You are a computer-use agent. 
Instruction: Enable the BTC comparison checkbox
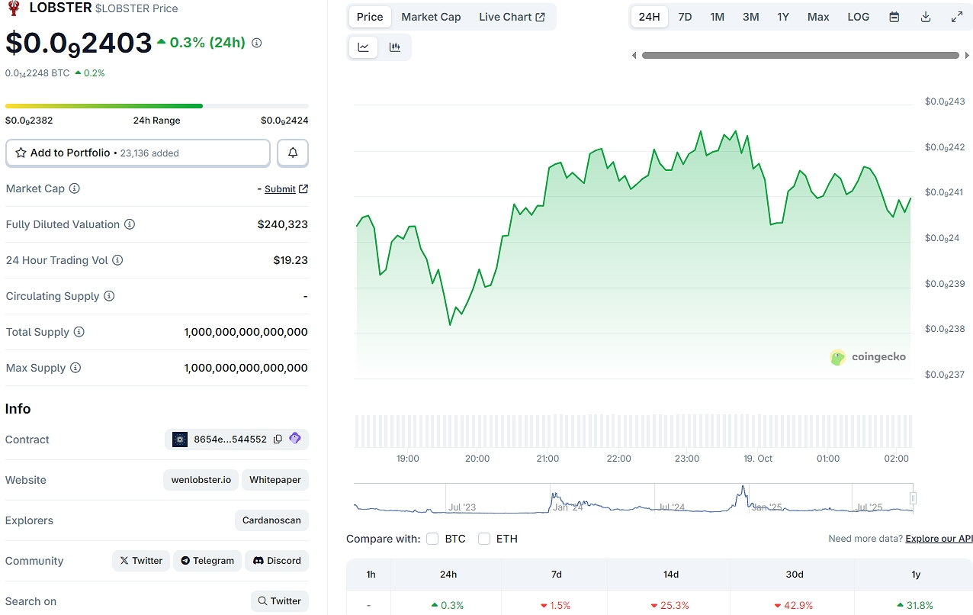pyautogui.click(x=432, y=538)
